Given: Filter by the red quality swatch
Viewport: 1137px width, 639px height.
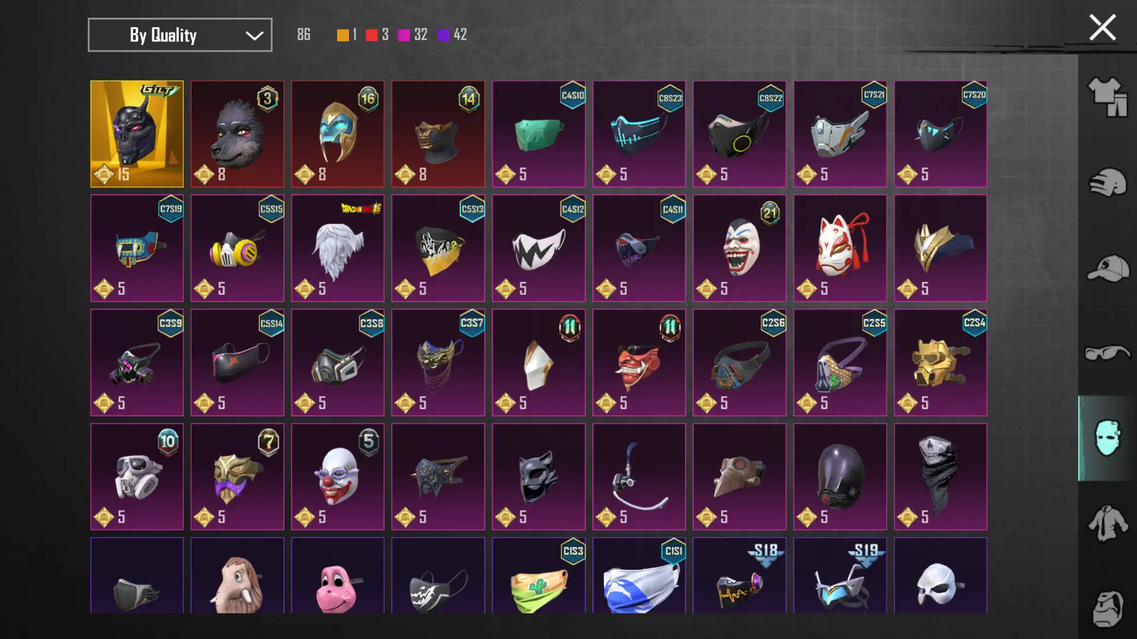Looking at the screenshot, I should [371, 35].
